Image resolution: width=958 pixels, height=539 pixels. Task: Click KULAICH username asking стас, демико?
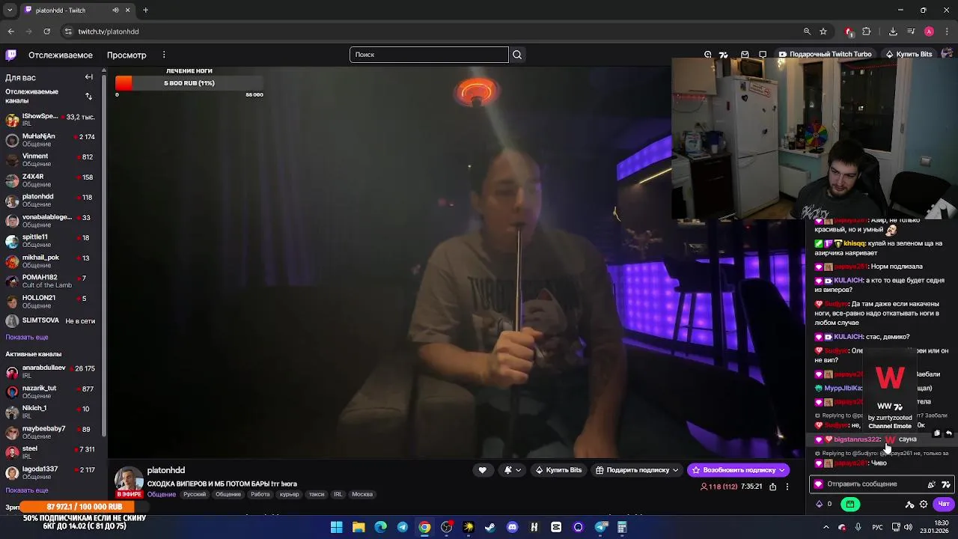(x=848, y=337)
